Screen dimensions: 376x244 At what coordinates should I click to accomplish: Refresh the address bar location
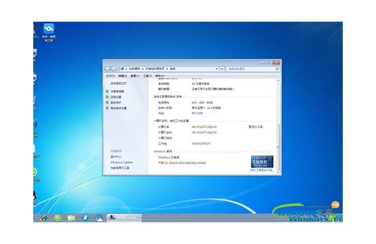222,68
